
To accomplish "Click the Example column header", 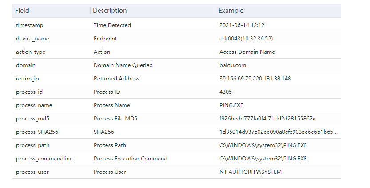I will [x=231, y=11].
